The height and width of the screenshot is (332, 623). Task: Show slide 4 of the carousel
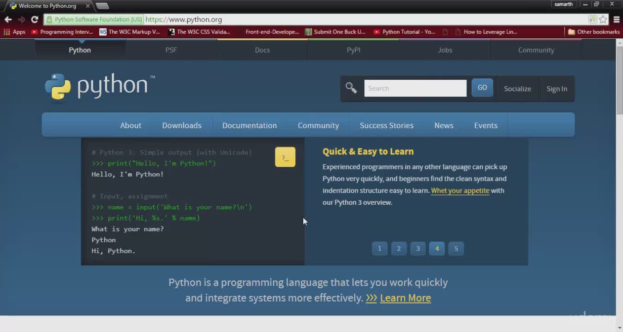pos(437,249)
